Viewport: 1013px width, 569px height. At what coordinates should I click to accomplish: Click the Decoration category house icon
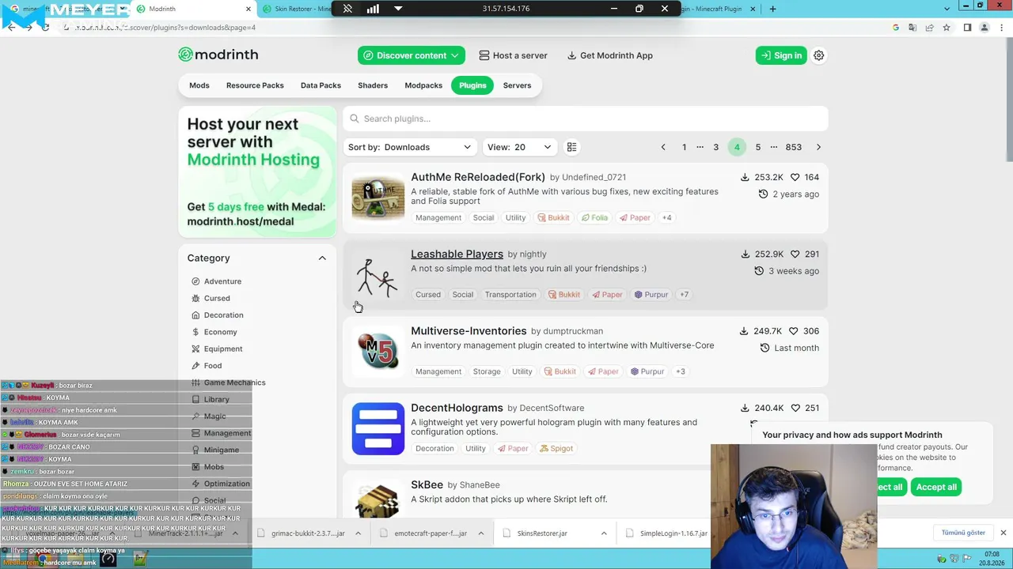(195, 315)
